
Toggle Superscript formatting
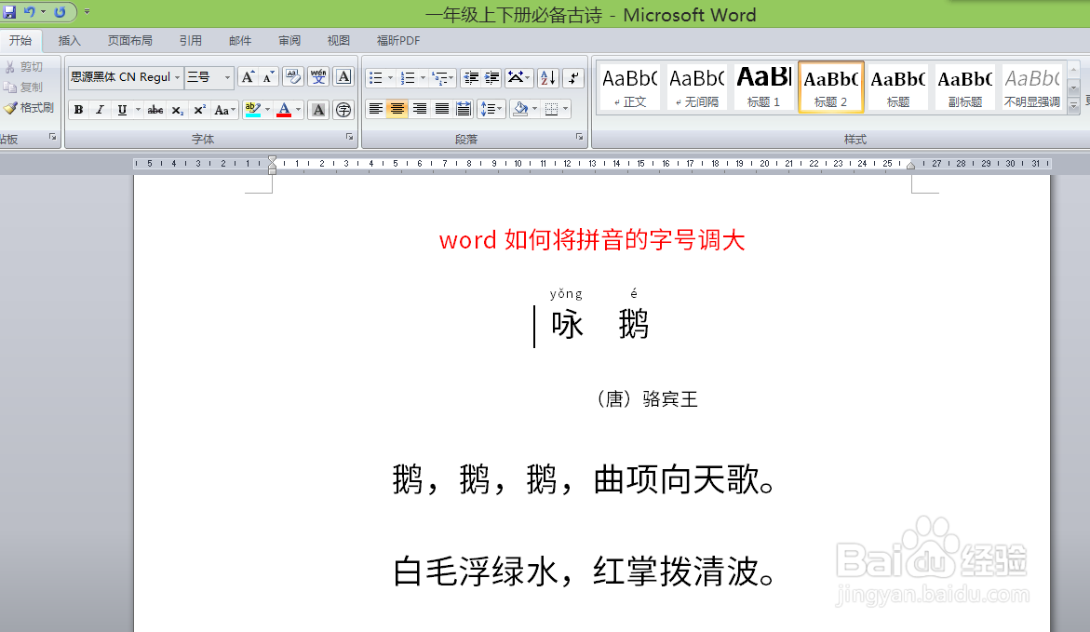[199, 110]
